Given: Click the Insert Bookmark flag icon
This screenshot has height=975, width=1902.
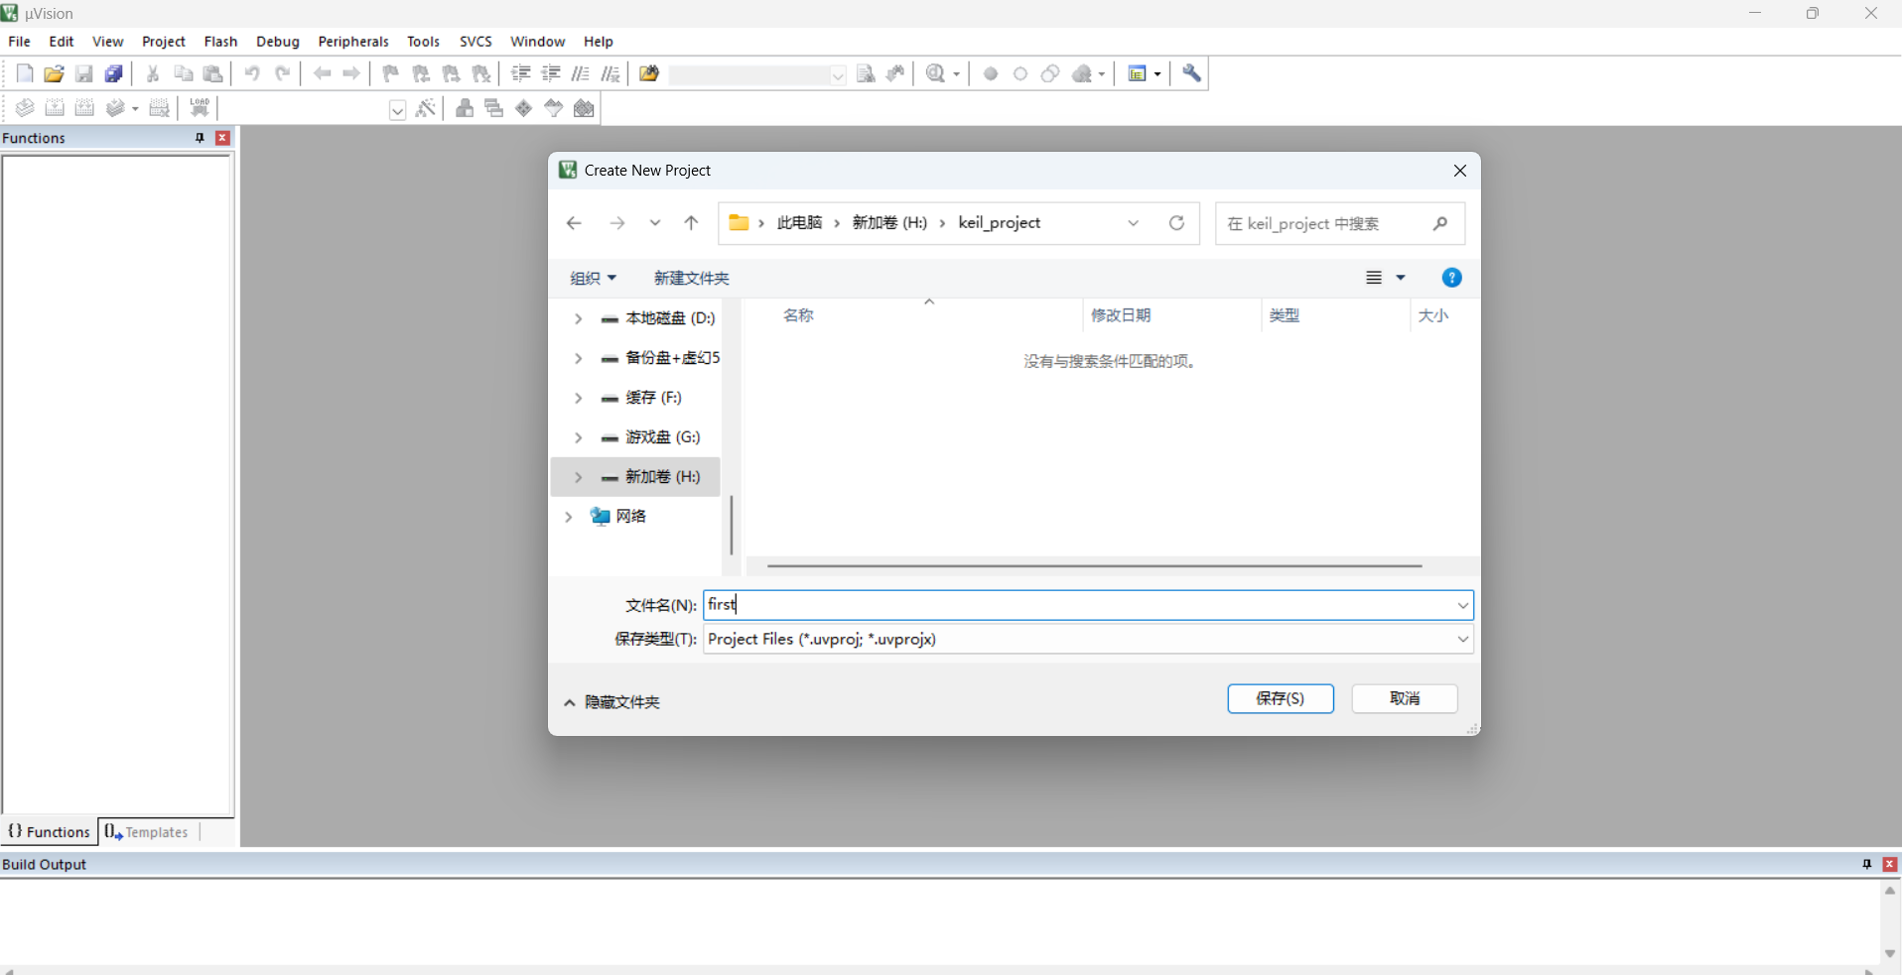Looking at the screenshot, I should [391, 73].
